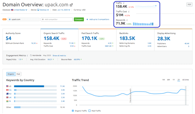Click the green Compare button
Screen dimensions: 195x114
coord(79,19)
